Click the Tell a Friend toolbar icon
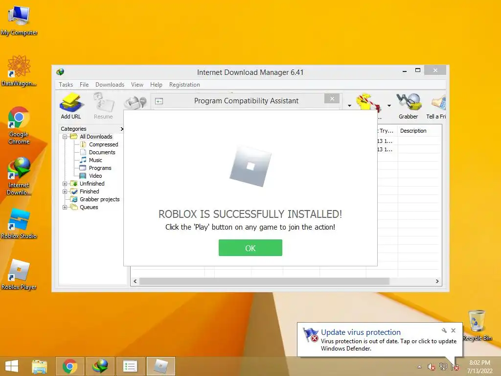 436,106
